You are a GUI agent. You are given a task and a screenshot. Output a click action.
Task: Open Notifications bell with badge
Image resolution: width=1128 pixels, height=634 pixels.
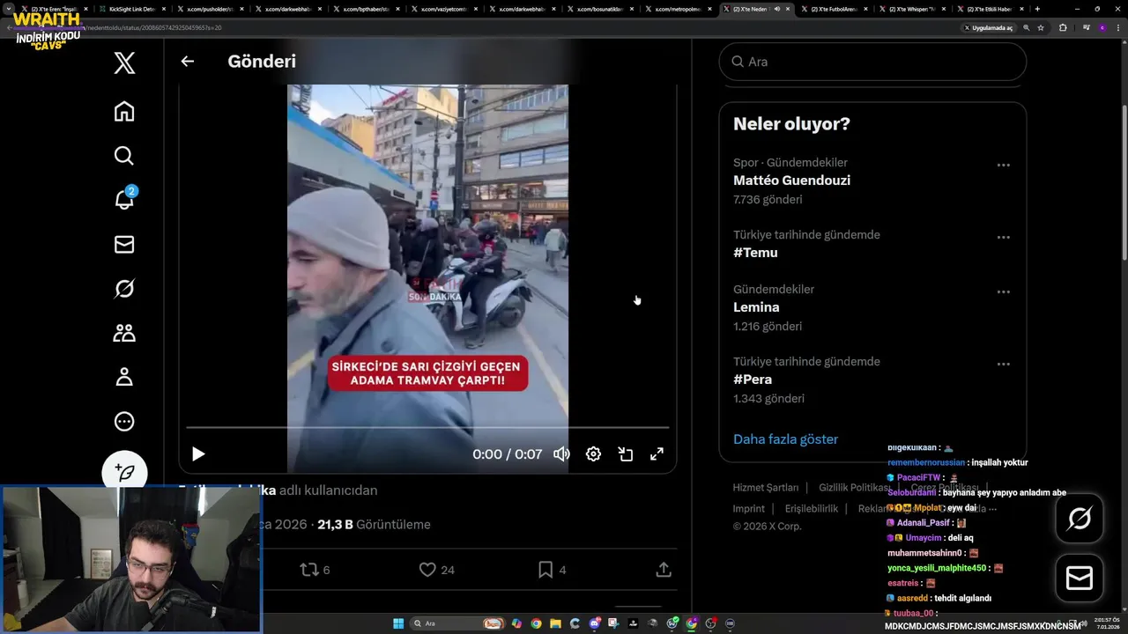coord(124,199)
